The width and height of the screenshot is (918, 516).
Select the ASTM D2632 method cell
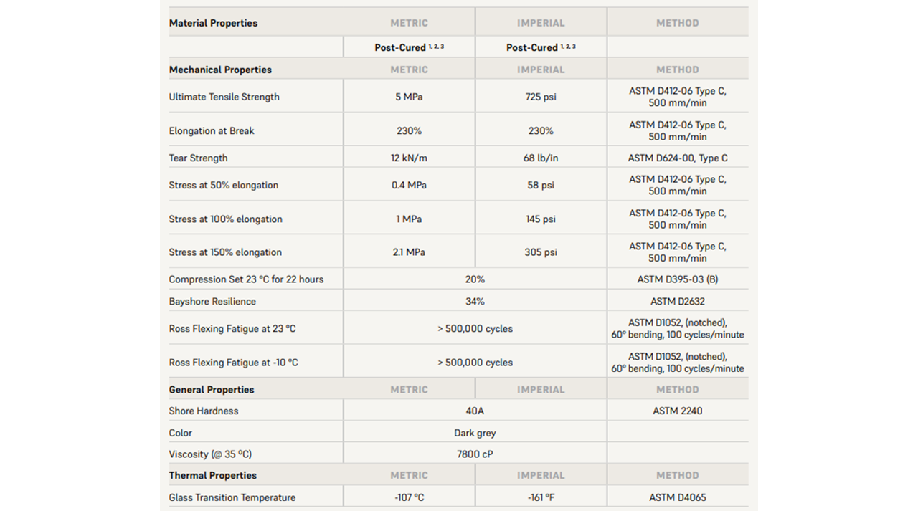677,302
